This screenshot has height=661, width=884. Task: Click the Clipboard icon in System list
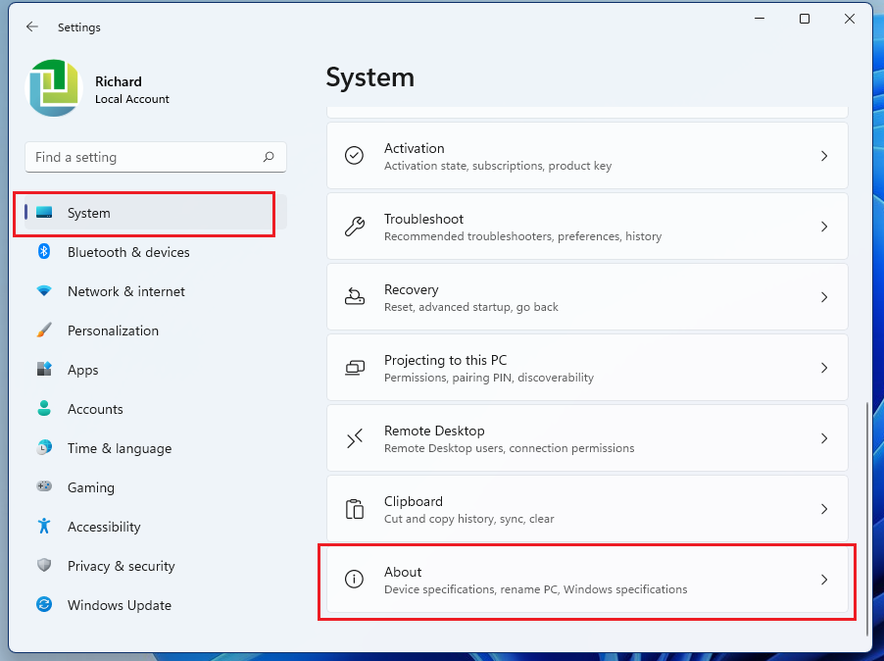355,509
